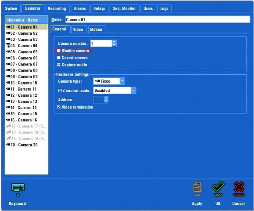
Task: Click the camera icon beside 20 - Camera 20
Action: pyautogui.click(x=8, y=145)
